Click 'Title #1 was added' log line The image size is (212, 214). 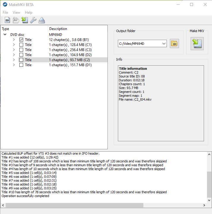(30, 157)
